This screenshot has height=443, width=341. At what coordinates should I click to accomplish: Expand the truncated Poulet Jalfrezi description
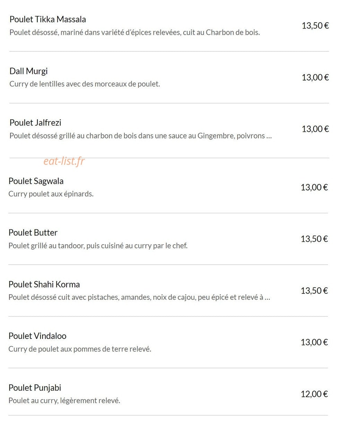[140, 136]
